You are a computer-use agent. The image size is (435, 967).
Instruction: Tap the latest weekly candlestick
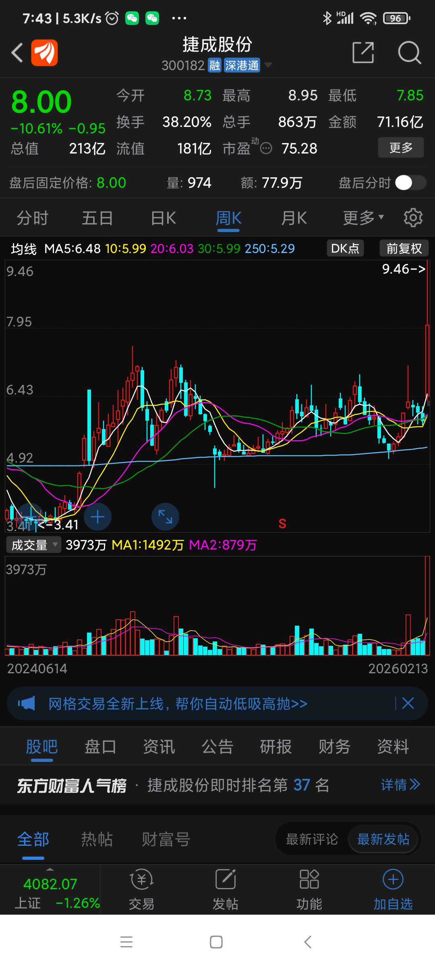coord(427,361)
